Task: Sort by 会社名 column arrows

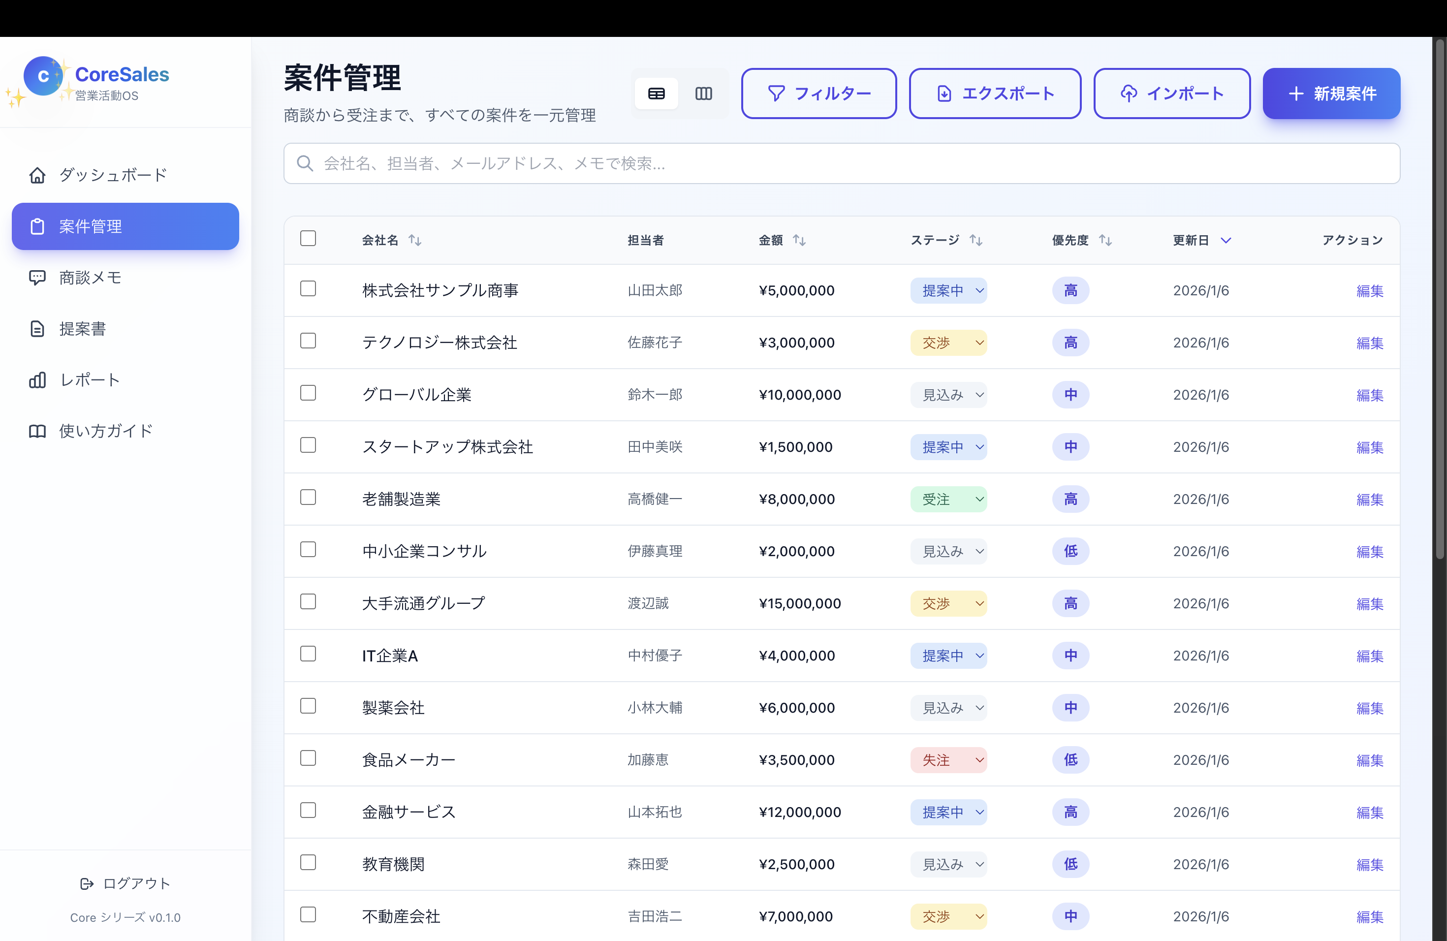Action: pos(414,240)
